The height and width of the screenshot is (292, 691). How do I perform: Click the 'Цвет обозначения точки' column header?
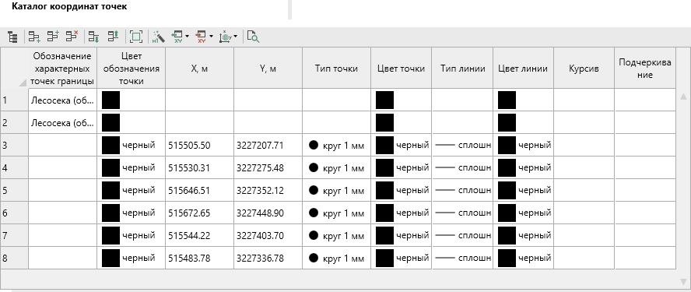pos(132,69)
